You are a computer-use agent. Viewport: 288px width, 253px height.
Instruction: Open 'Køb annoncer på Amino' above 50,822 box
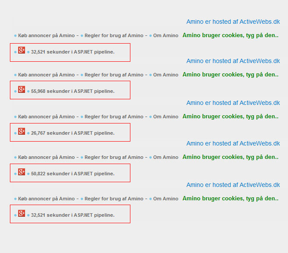(46, 157)
